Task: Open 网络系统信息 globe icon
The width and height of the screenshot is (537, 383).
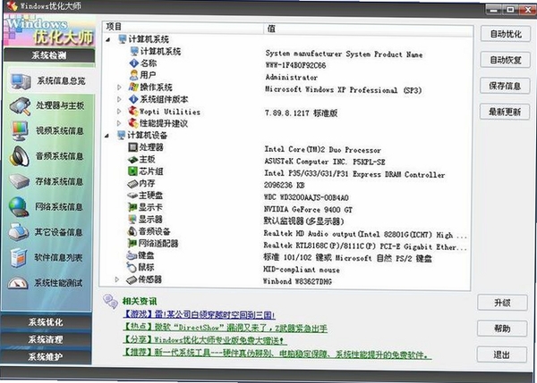Action: tap(19, 207)
